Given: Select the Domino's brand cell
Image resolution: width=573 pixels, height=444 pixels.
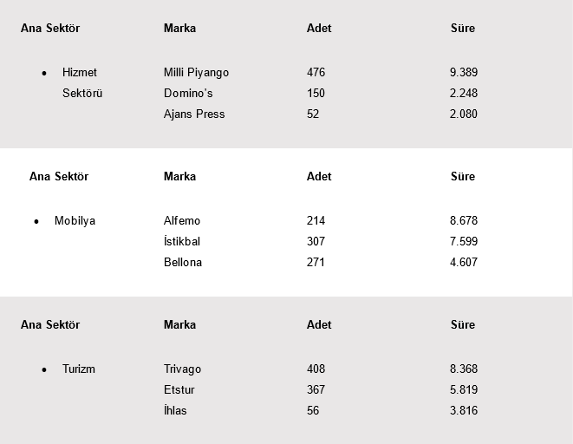Looking at the screenshot, I should 188,94.
